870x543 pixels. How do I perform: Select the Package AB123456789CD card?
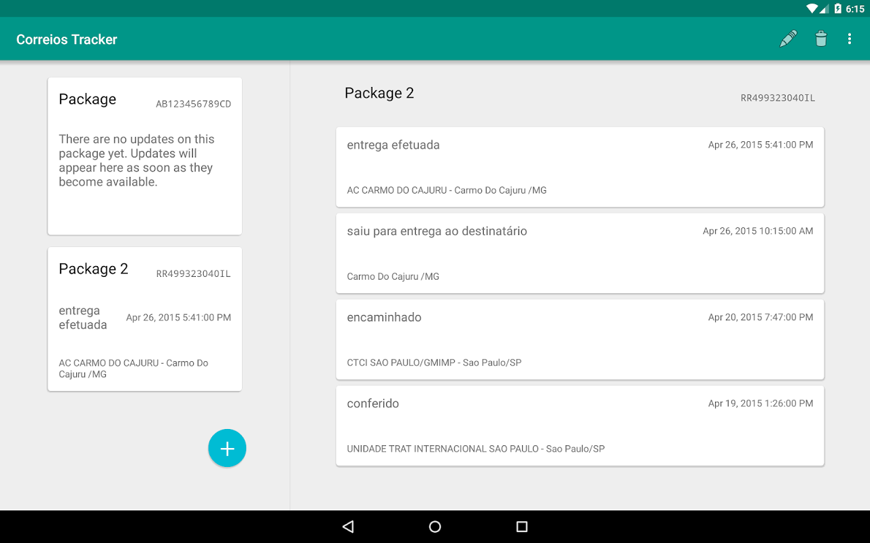click(x=145, y=156)
